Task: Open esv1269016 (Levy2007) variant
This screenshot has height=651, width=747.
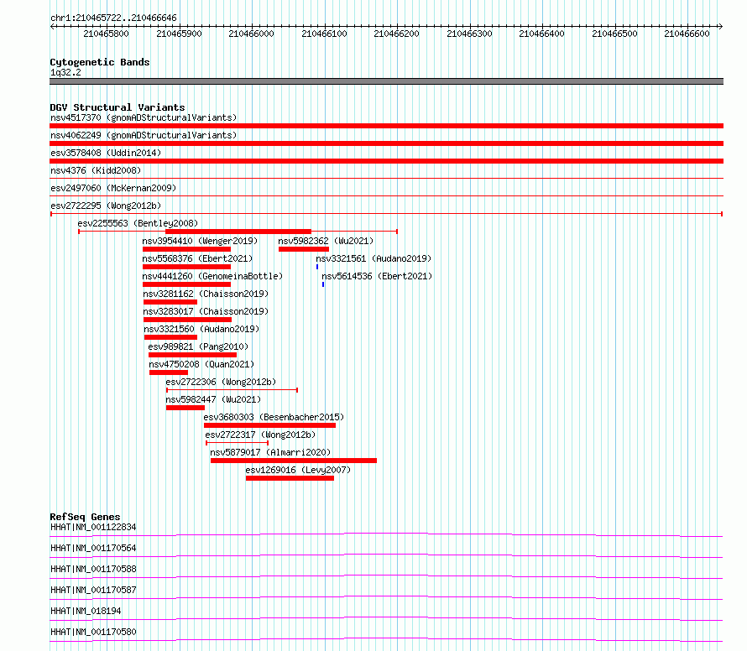Action: (x=298, y=470)
